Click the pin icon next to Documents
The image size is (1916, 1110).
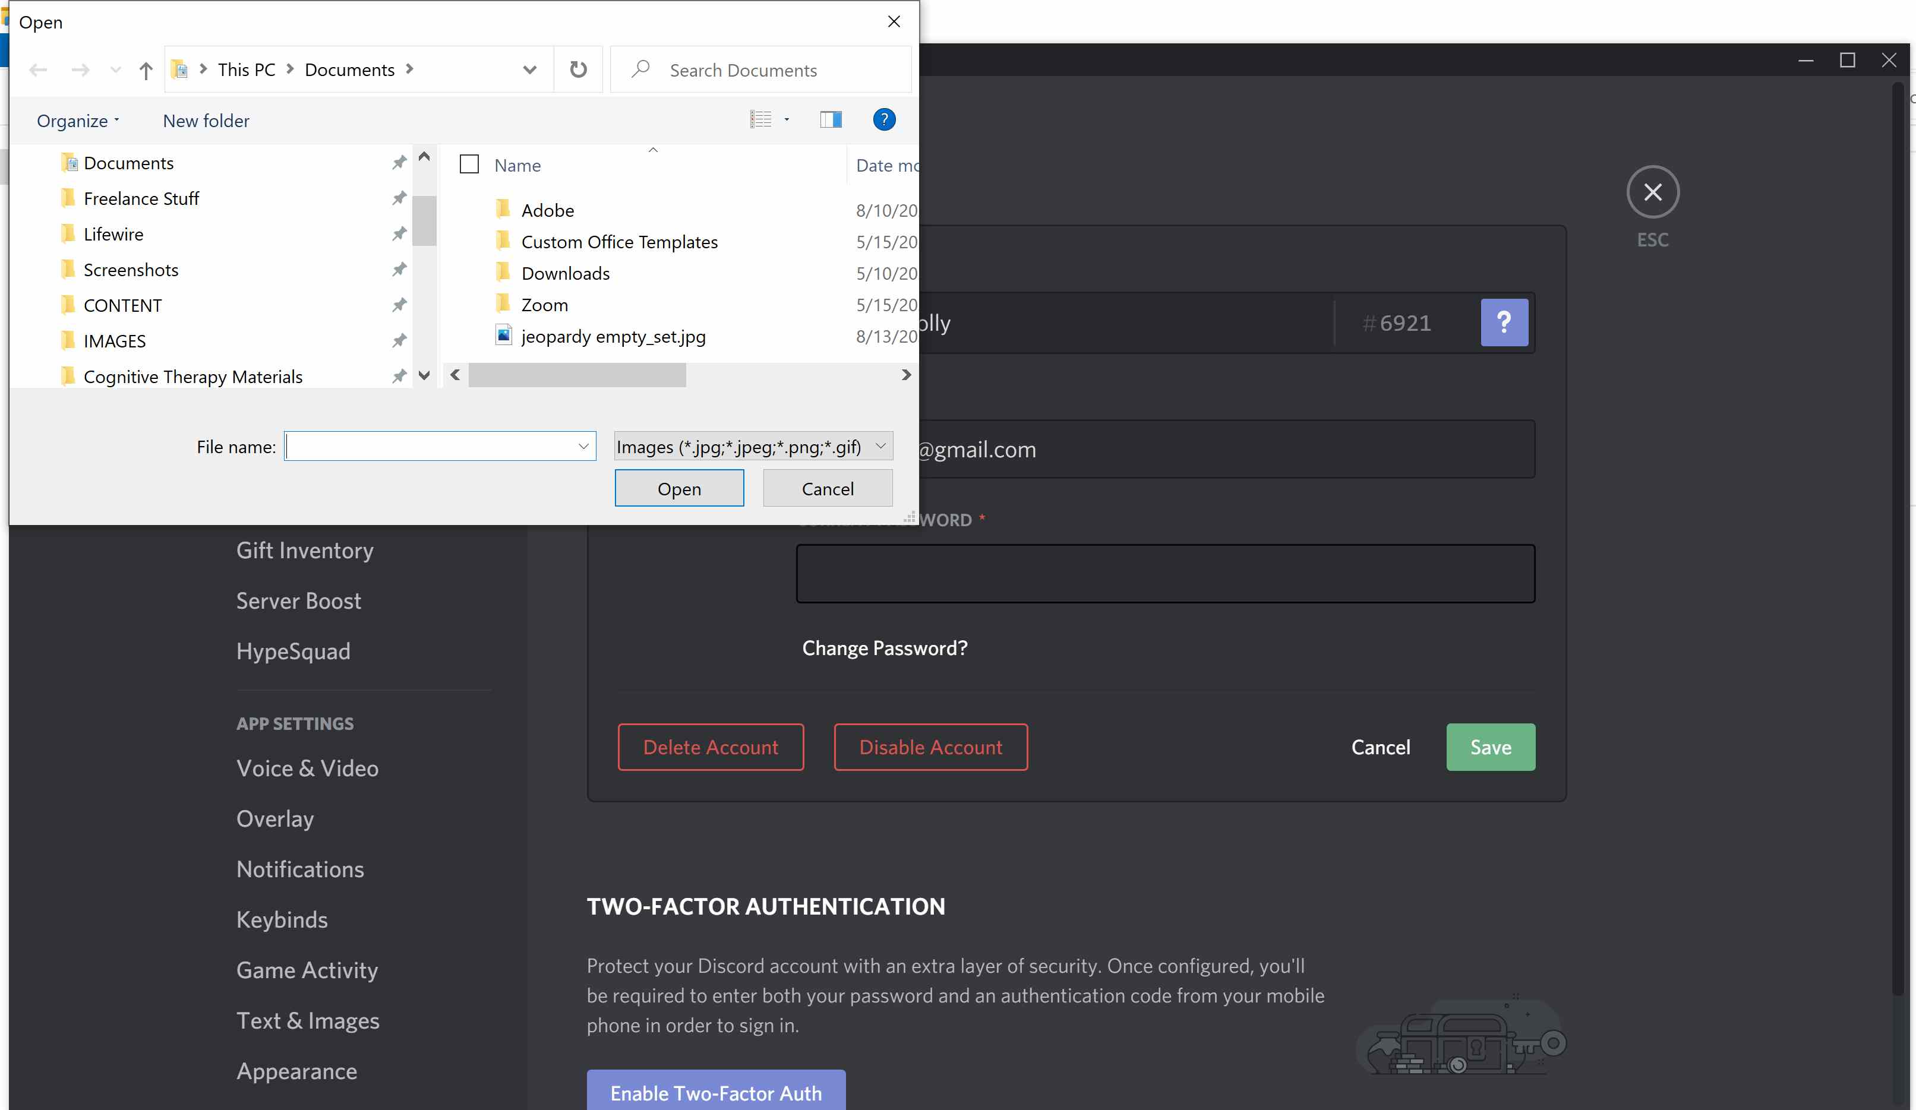click(x=396, y=163)
